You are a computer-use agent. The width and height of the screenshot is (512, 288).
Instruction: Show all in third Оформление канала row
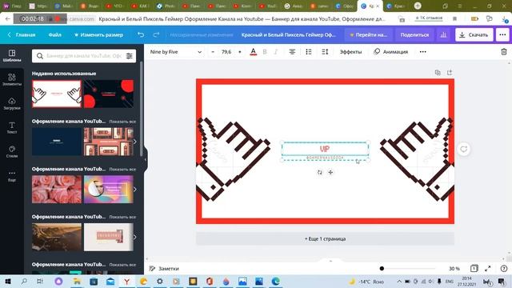(x=122, y=217)
